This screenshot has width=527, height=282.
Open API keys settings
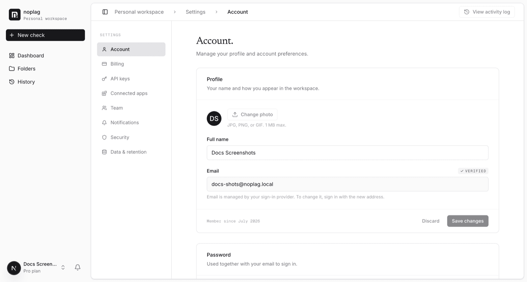point(131,79)
